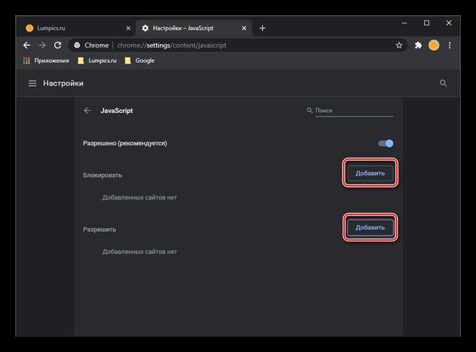The image size is (476, 352).
Task: Click the Chrome site info icon
Action: pyautogui.click(x=77, y=45)
